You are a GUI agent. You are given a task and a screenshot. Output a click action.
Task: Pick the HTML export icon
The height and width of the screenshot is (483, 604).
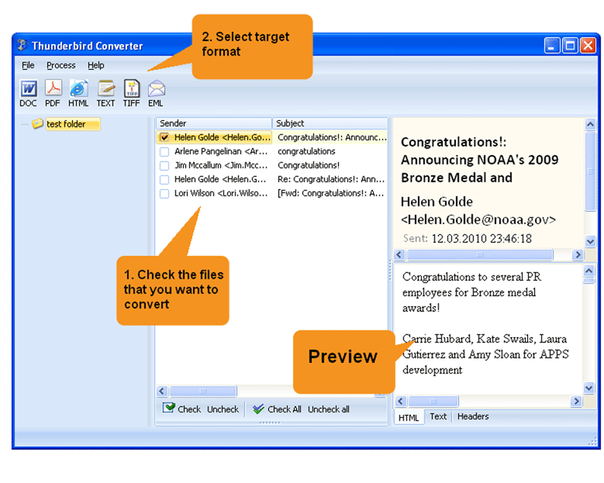(x=78, y=89)
